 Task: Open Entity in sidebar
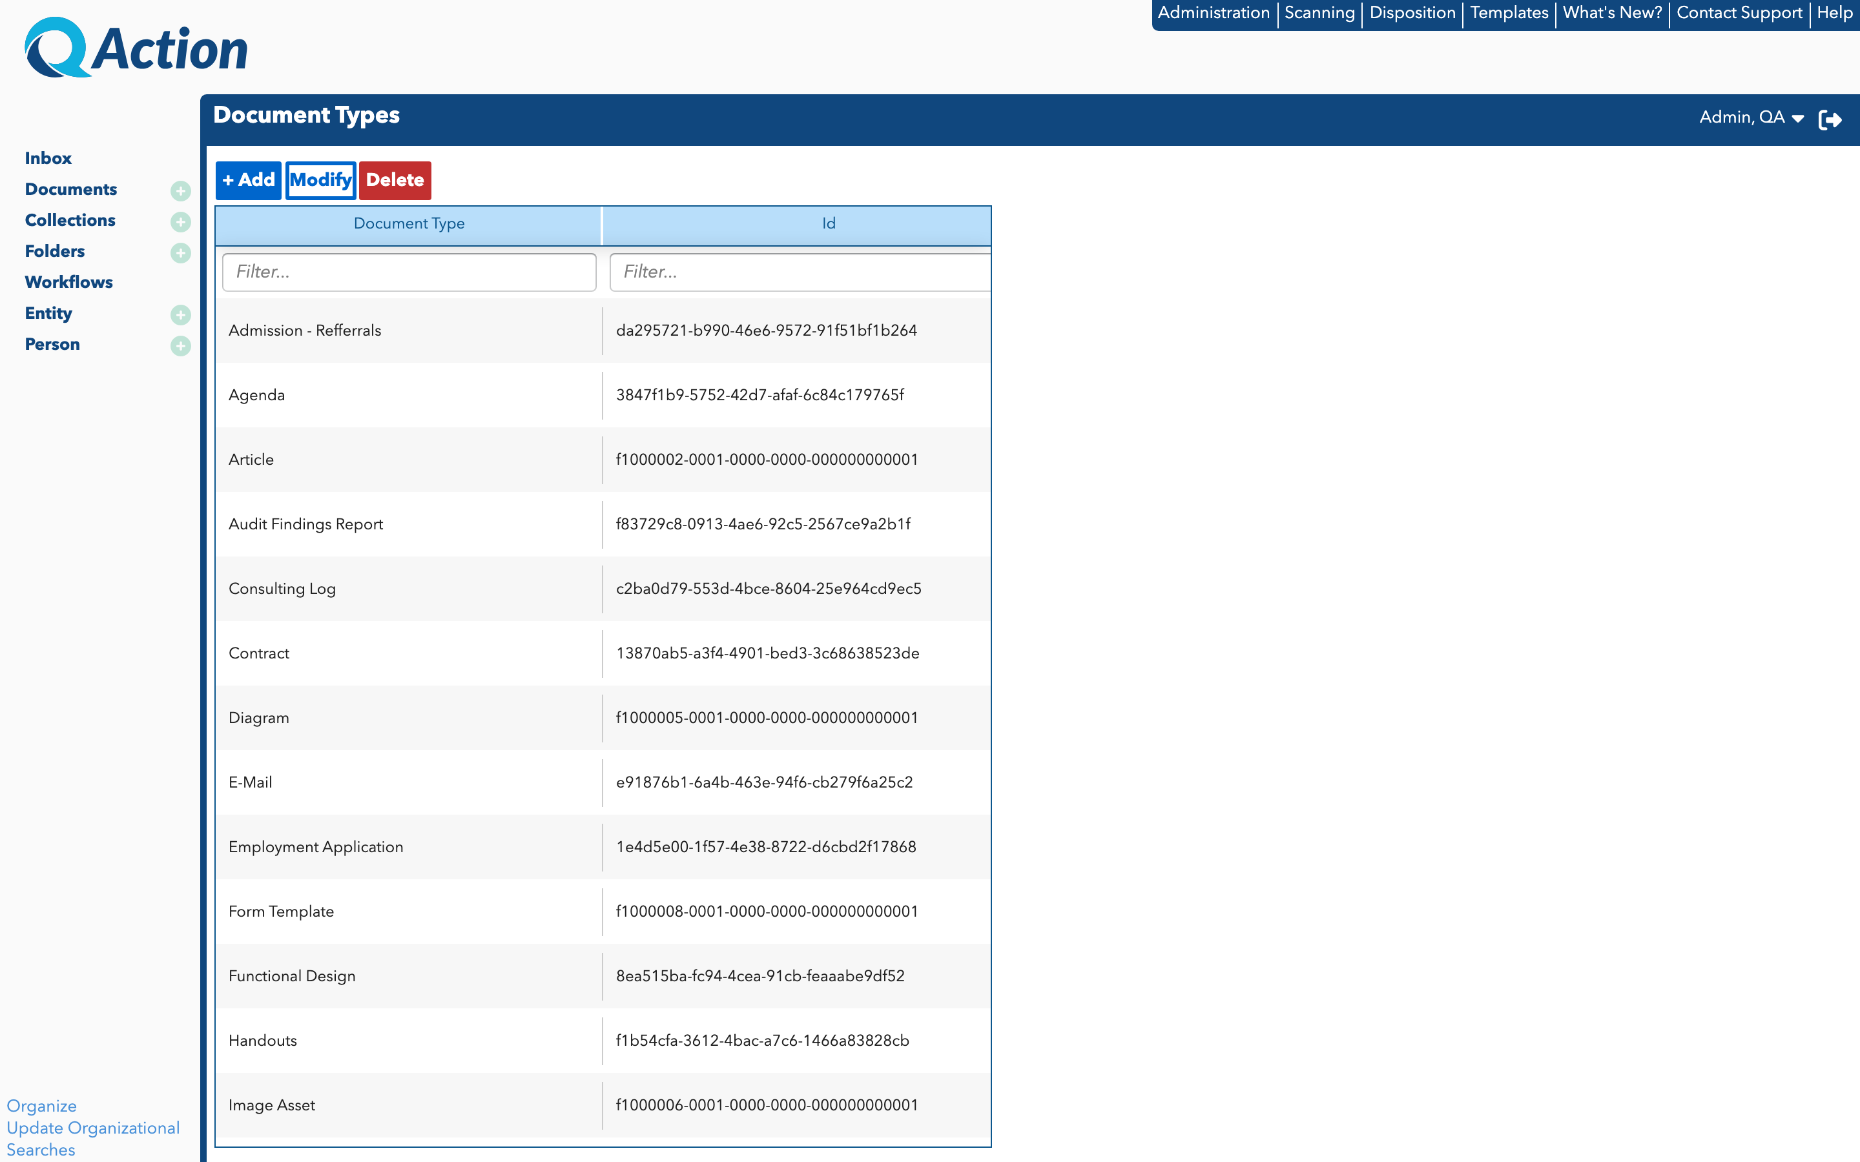(48, 314)
